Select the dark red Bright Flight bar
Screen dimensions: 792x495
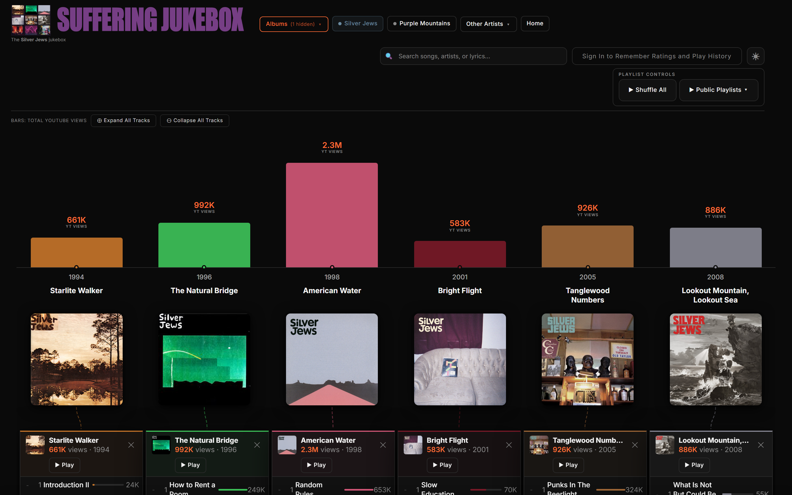(x=460, y=254)
